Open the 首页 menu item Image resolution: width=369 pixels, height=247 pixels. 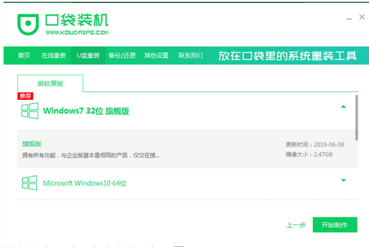tap(24, 55)
